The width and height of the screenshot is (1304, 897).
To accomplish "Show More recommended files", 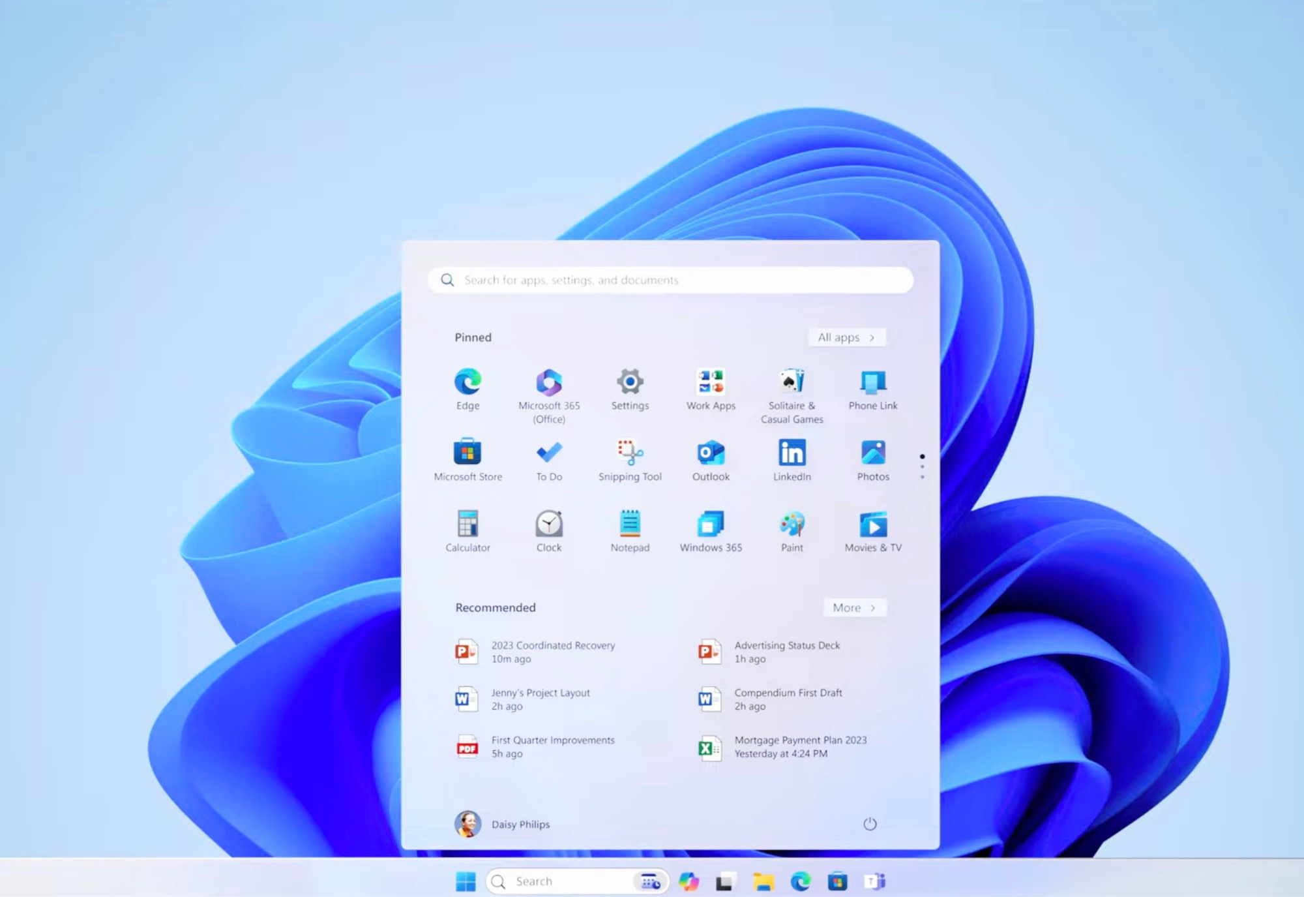I will 854,607.
